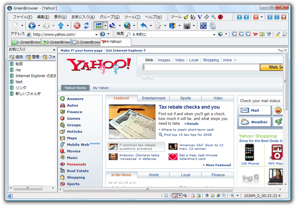Open the Finance link in the Yahoo sidebar
The width and height of the screenshot is (296, 206).
point(75,112)
